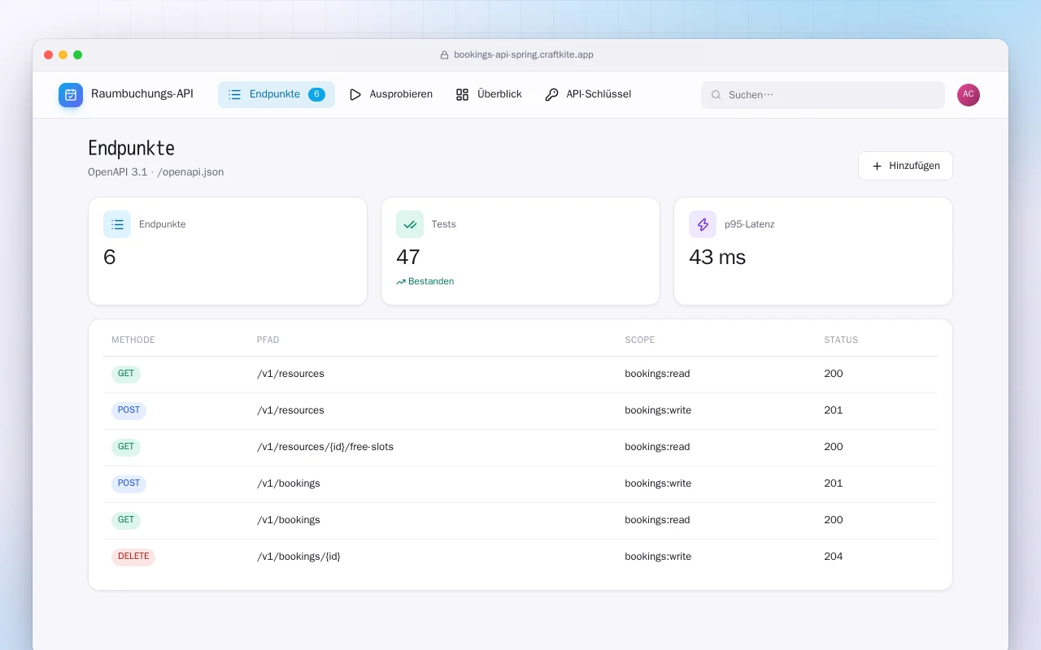Click the Bestanden trend link

[425, 281]
